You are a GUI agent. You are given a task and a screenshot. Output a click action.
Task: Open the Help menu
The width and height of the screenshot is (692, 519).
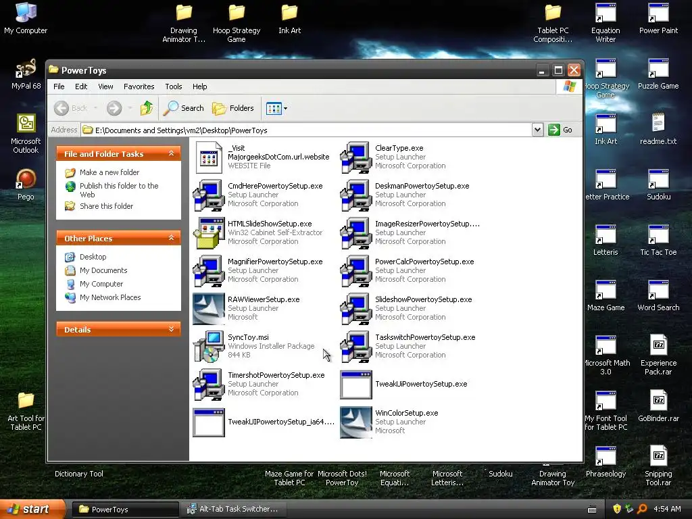click(199, 86)
